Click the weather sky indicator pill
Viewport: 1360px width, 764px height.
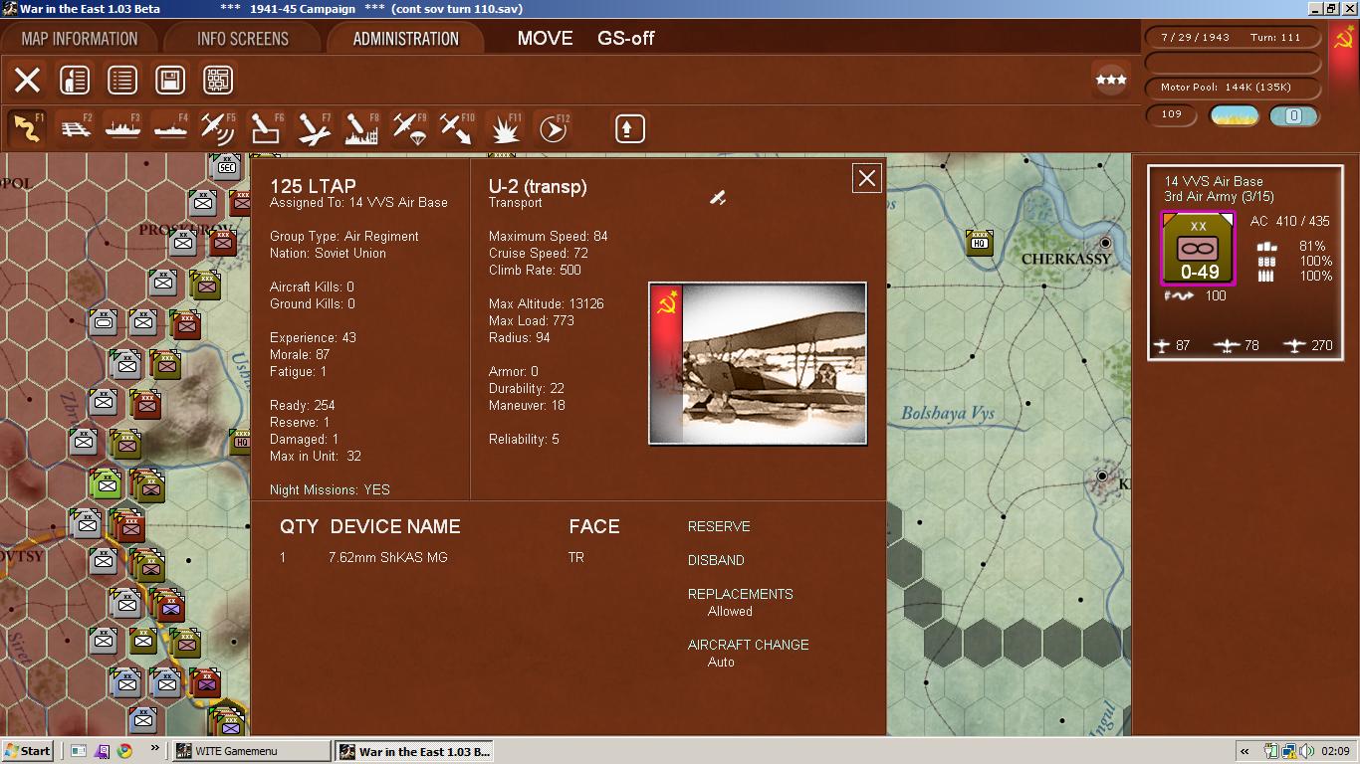(1234, 115)
